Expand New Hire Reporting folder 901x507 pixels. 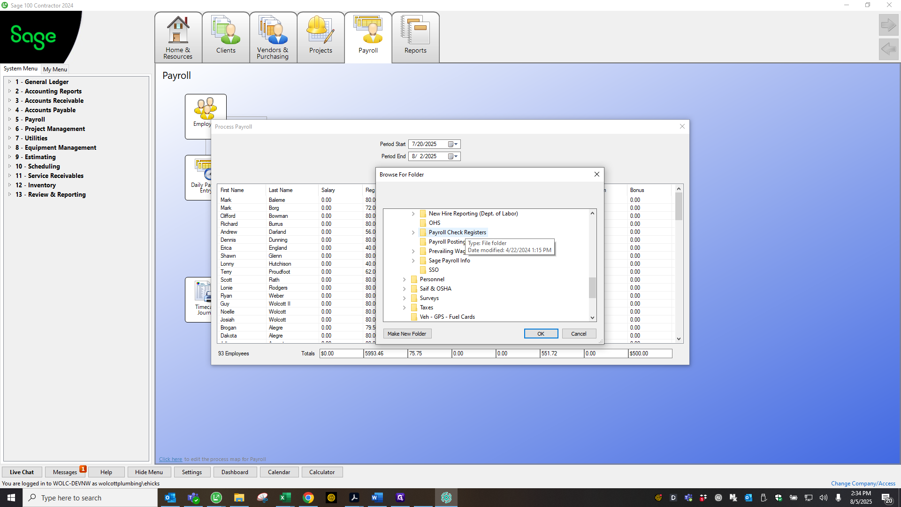click(413, 214)
